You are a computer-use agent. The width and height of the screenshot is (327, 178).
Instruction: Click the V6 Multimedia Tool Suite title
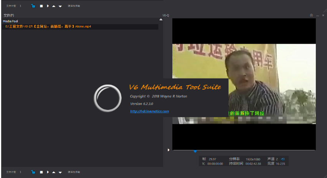(175, 87)
